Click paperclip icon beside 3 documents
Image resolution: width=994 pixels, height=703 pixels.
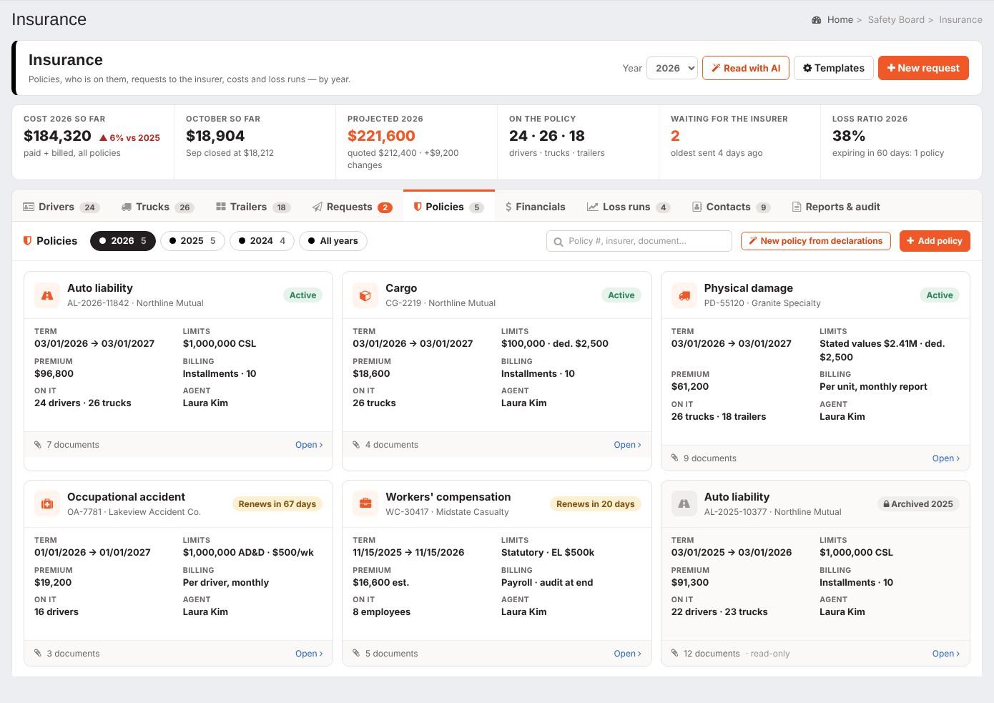[38, 654]
